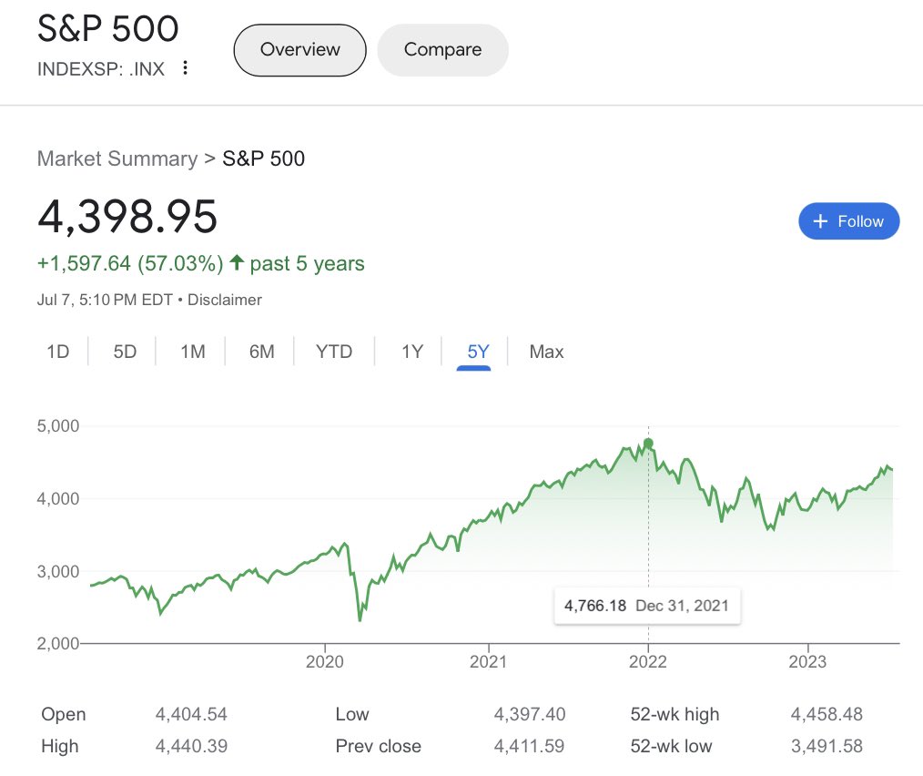923x776 pixels.
Task: Select the Overview tab
Action: click(x=299, y=50)
